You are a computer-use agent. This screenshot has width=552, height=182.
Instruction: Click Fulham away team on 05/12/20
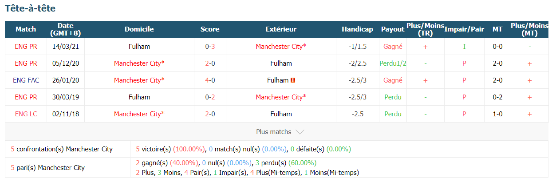coord(281,63)
